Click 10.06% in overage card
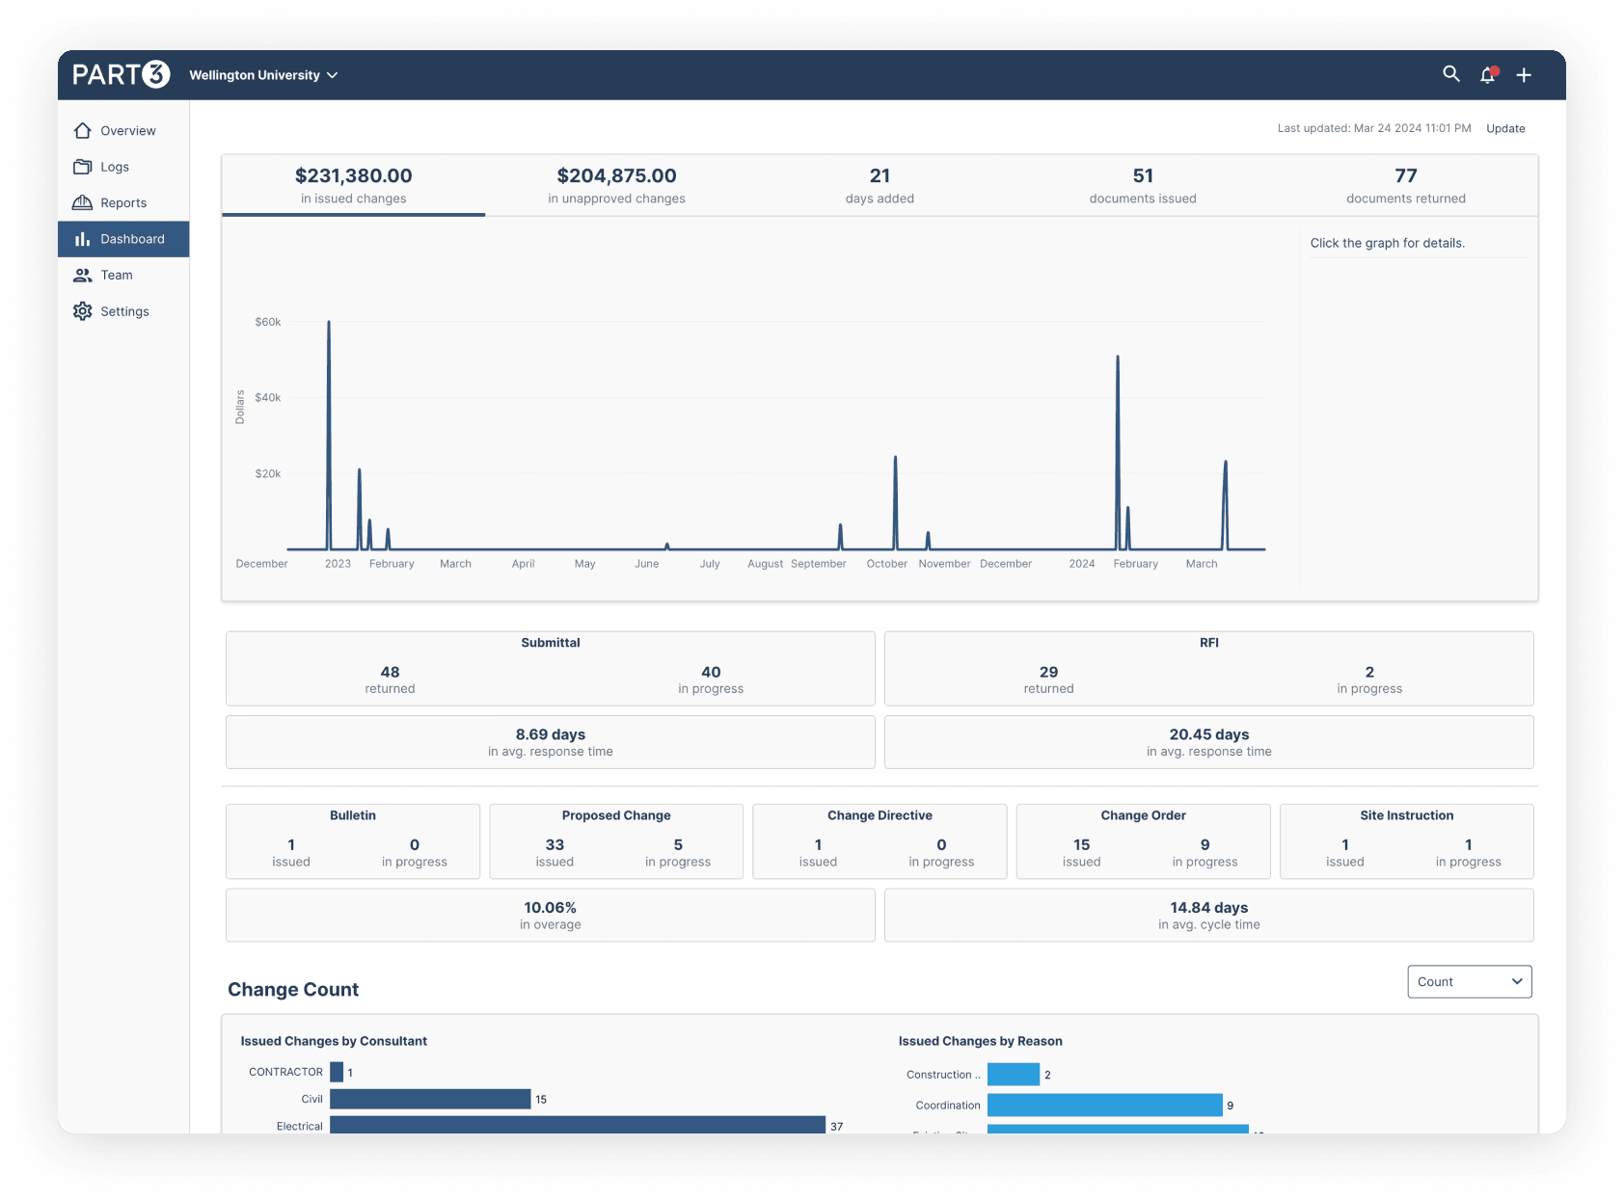This screenshot has height=1199, width=1624. click(551, 916)
